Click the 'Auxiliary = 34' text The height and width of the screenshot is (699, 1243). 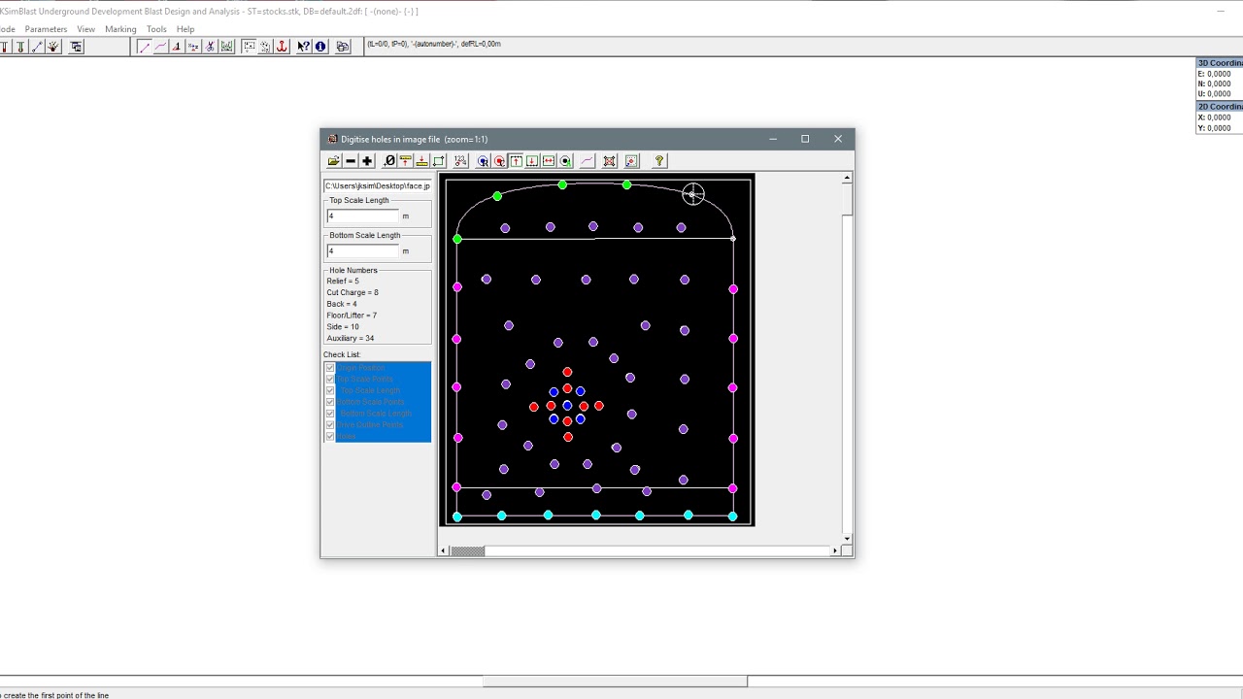pos(351,338)
